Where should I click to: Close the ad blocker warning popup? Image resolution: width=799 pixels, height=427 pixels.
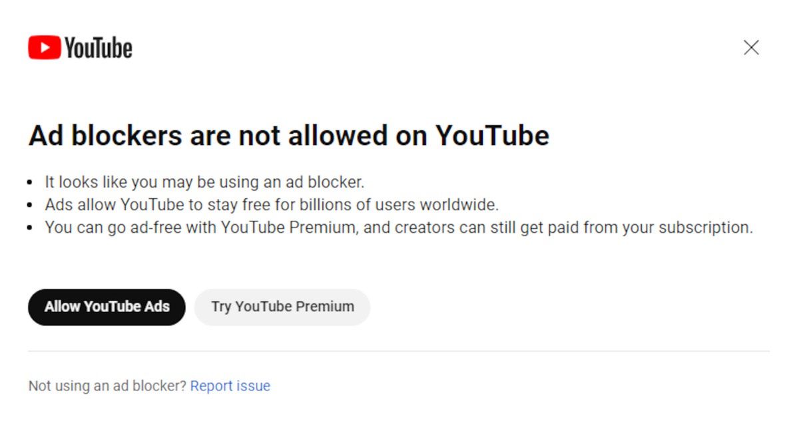[x=751, y=47]
